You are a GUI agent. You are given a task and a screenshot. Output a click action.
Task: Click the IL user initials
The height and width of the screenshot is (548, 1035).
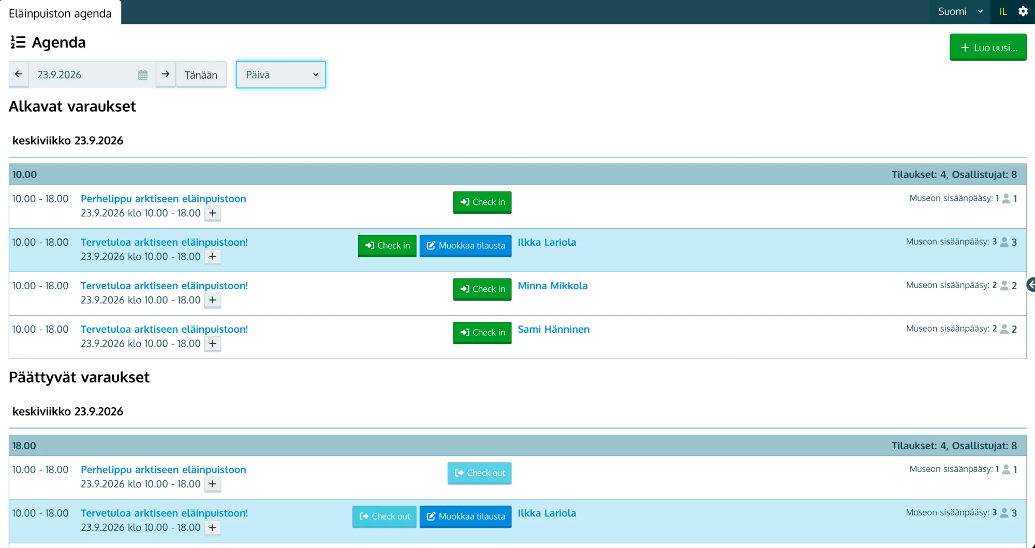coord(1003,11)
